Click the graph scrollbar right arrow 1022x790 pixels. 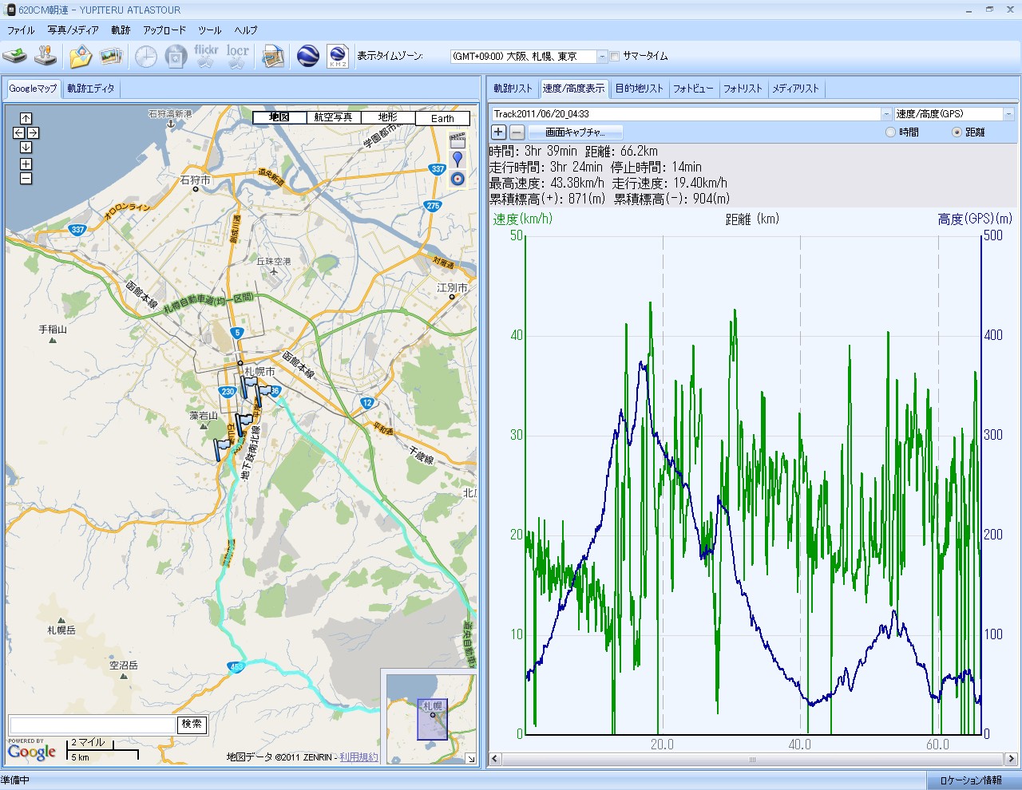(1011, 759)
